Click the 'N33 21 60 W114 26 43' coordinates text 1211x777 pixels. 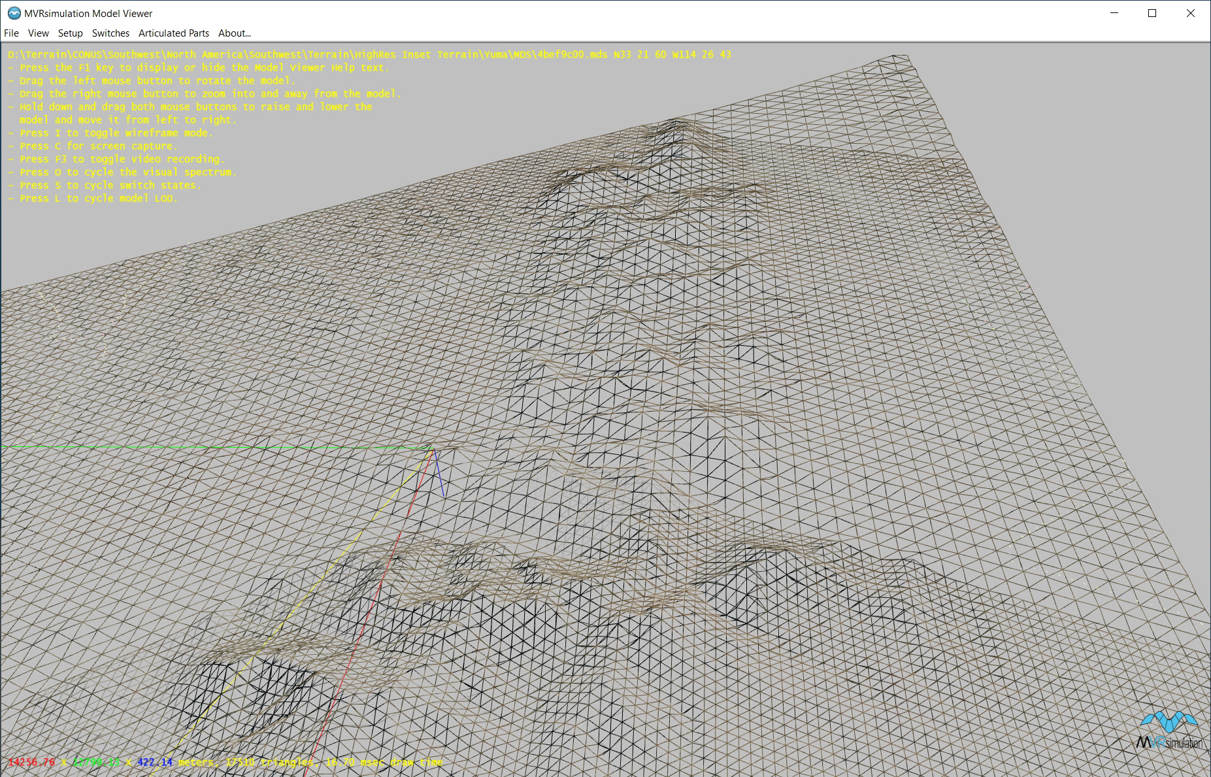tap(672, 55)
